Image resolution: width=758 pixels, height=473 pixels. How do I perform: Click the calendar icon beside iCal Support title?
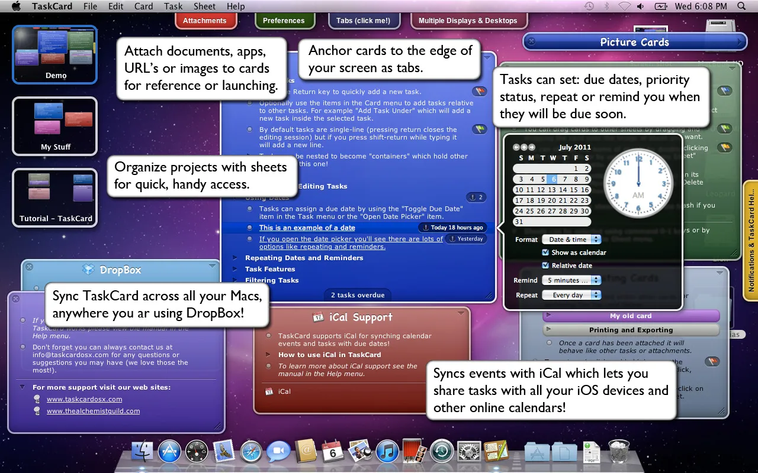click(317, 317)
